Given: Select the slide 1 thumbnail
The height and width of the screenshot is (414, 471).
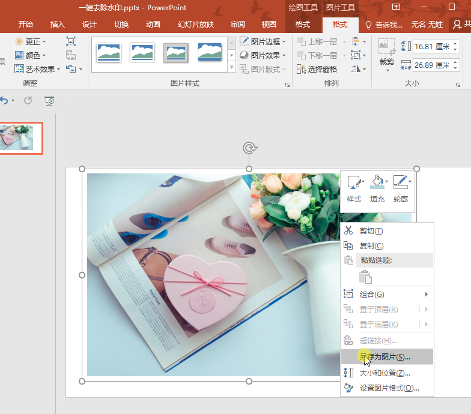Looking at the screenshot, I should tap(20, 138).
